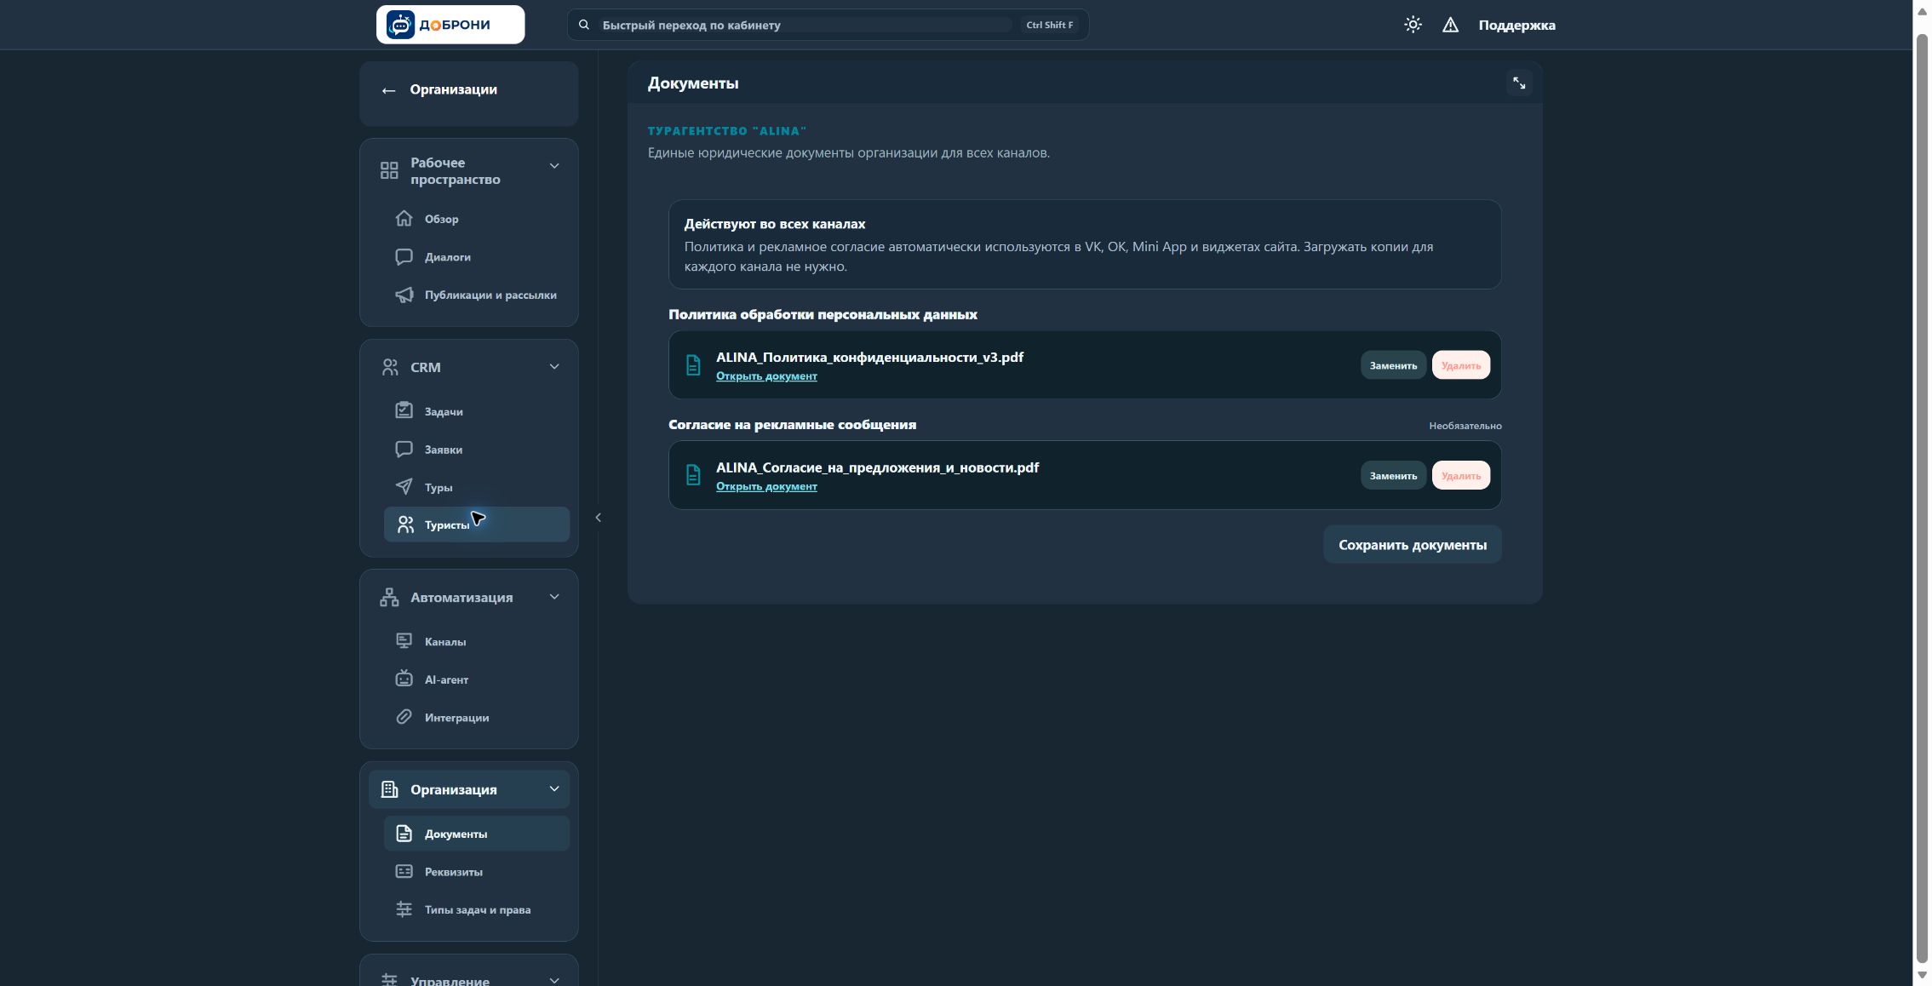Click the AI-агент robot icon
This screenshot has width=1932, height=986.
(404, 679)
